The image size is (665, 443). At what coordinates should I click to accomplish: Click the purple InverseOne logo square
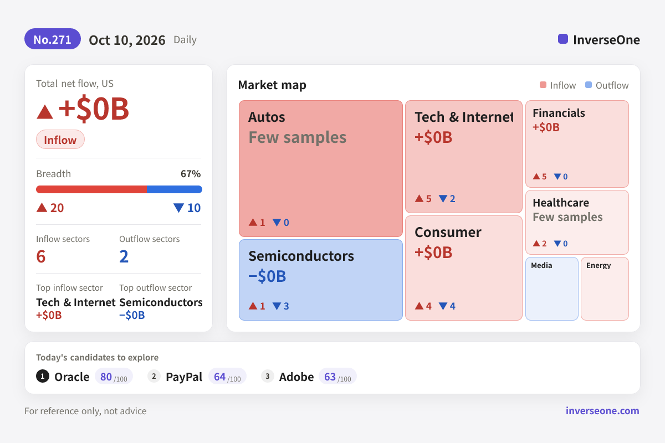point(563,39)
